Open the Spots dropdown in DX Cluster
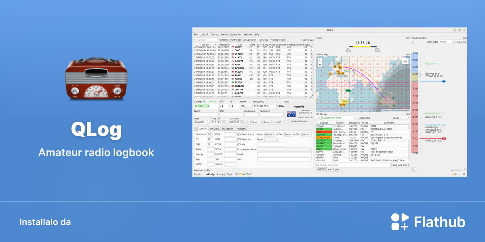 click(x=401, y=118)
